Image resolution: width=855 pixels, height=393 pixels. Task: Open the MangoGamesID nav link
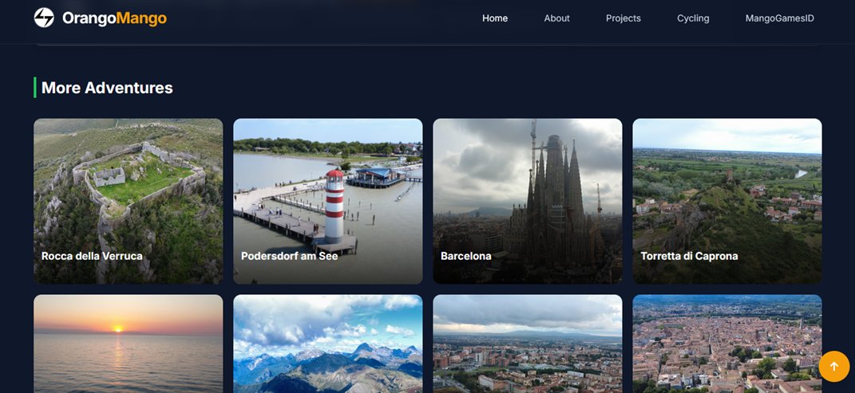pos(780,18)
